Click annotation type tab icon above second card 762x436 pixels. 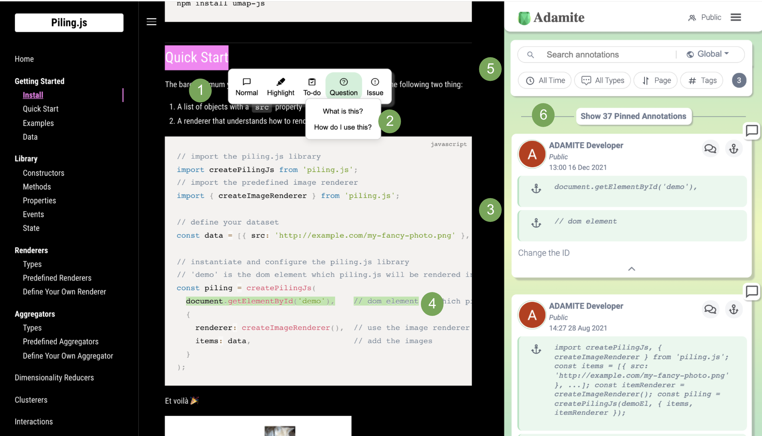click(752, 291)
